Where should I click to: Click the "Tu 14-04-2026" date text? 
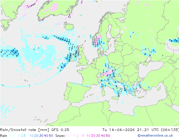(119, 130)
